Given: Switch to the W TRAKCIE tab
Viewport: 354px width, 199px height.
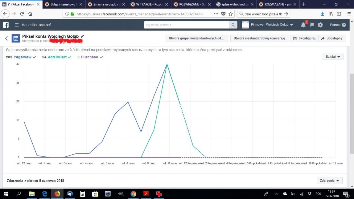Looking at the screenshot, I should point(149,4).
